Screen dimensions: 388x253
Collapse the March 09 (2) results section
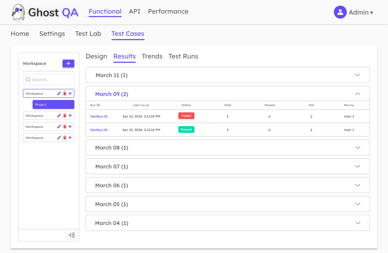click(x=358, y=94)
